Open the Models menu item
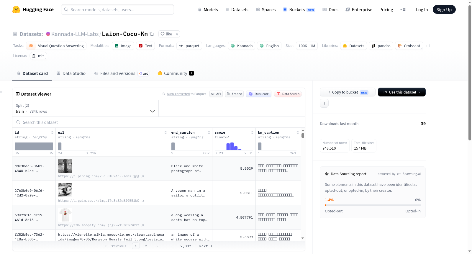Image resolution: width=472 pixels, height=254 pixels. (208, 9)
